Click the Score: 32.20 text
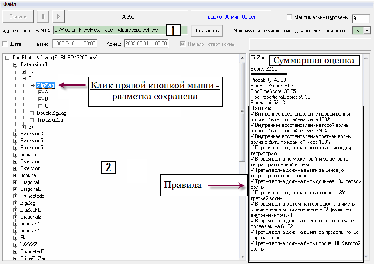This screenshot has width=374, height=264. 264,69
